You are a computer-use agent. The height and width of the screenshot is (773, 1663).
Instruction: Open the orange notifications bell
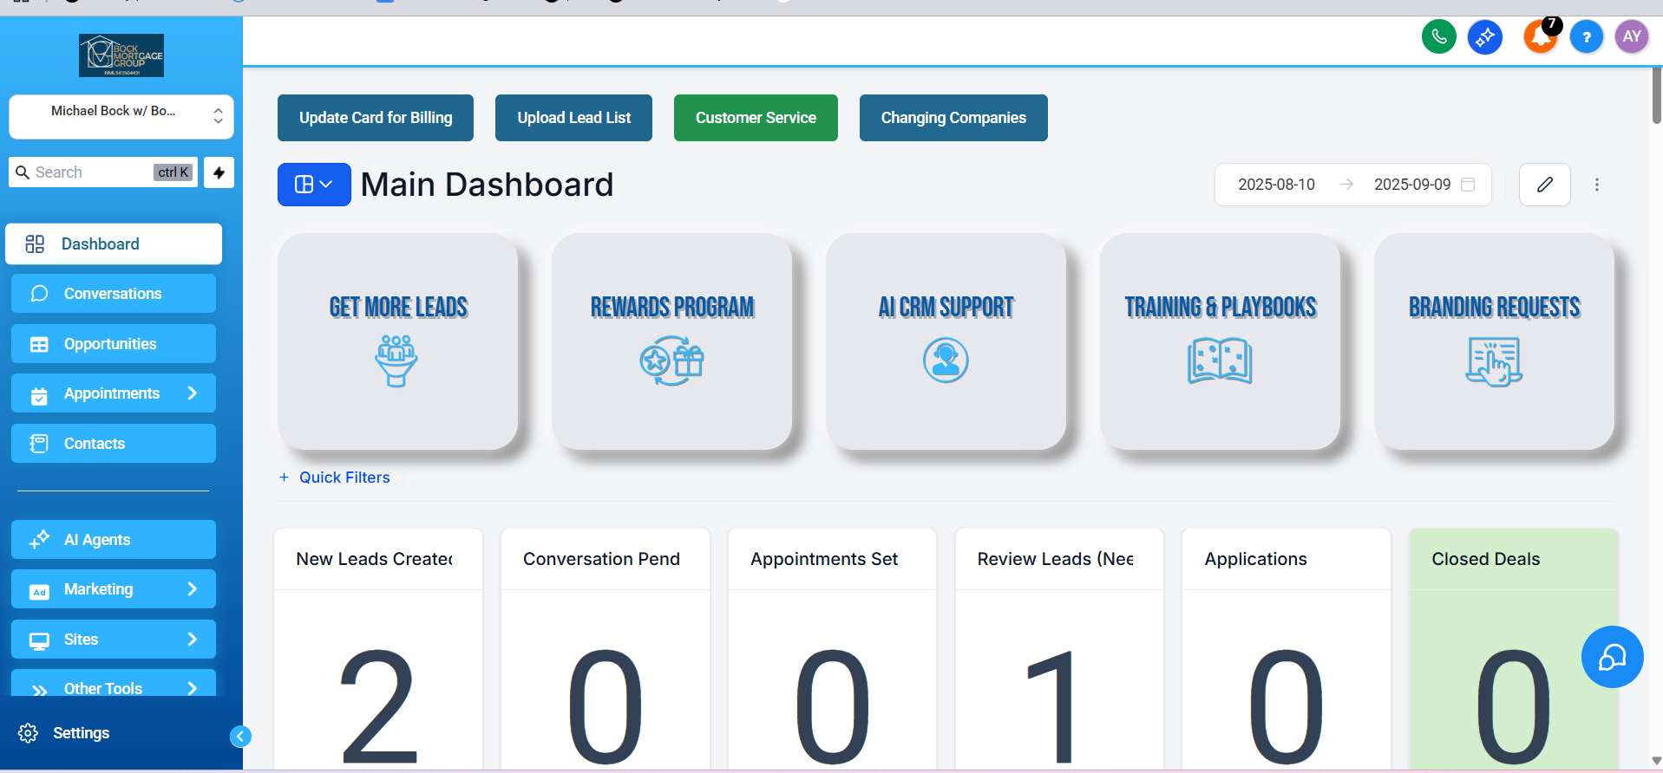click(x=1541, y=36)
